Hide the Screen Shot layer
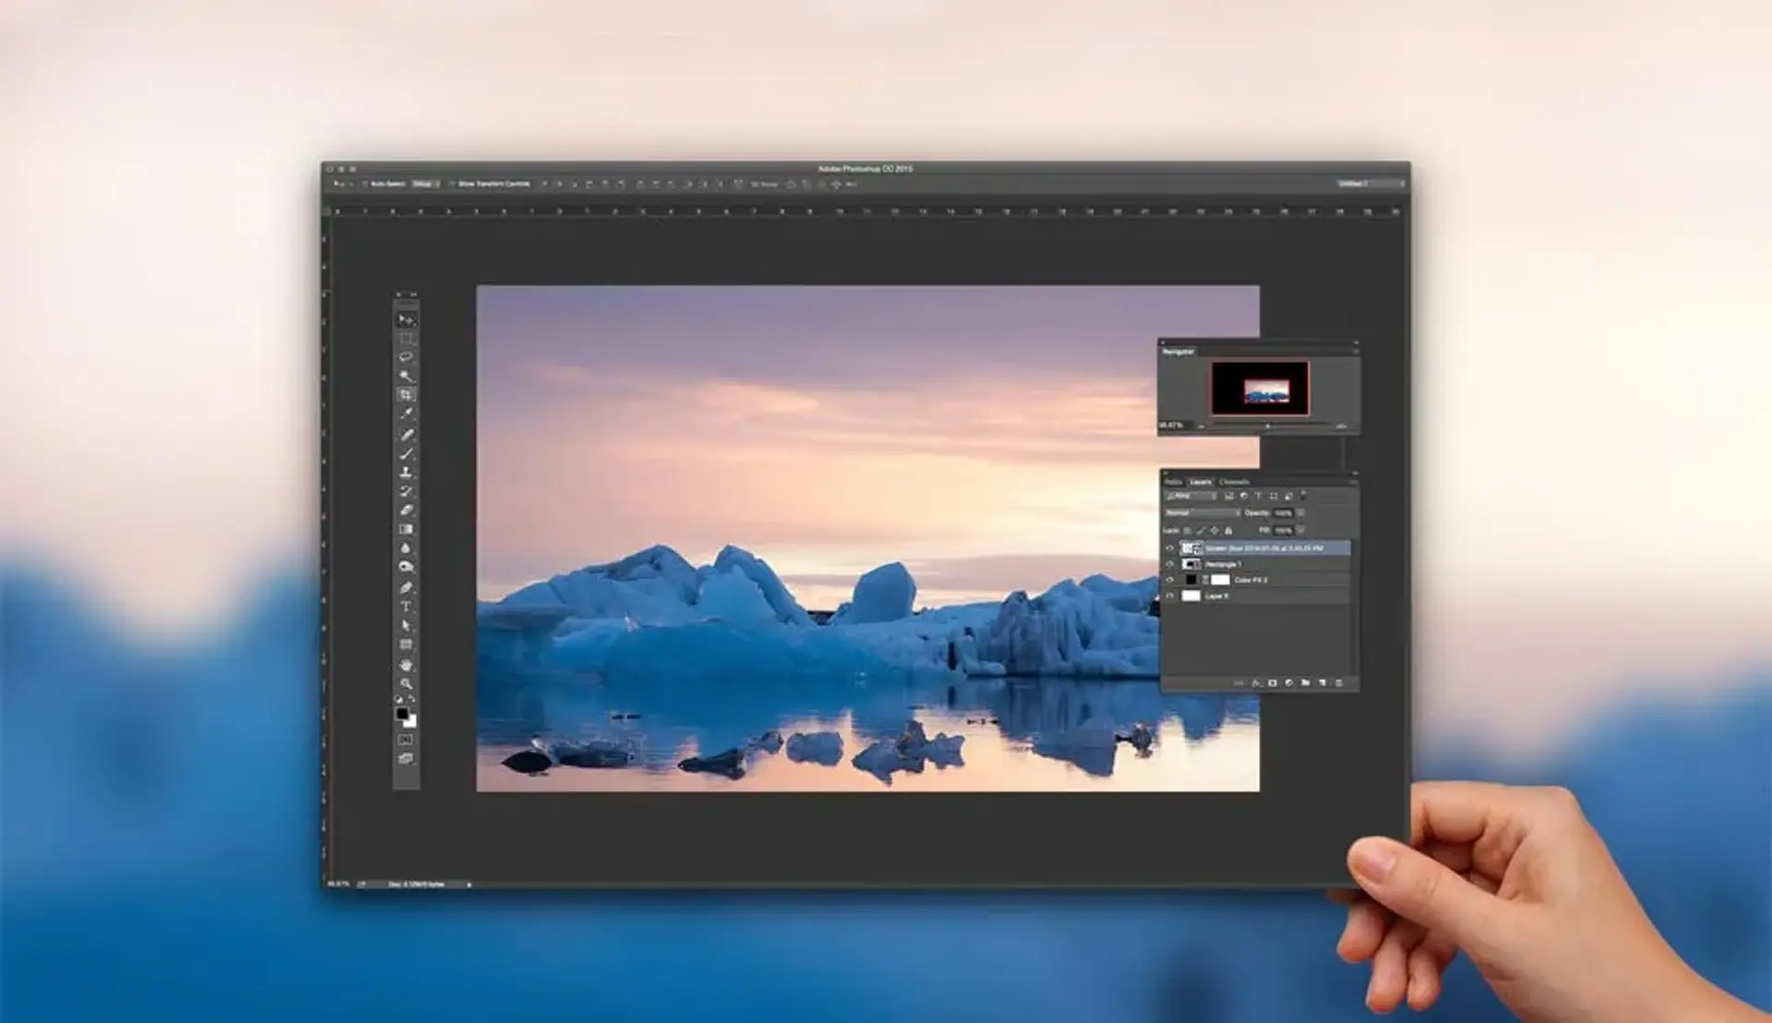The image size is (1772, 1023). pos(1169,548)
